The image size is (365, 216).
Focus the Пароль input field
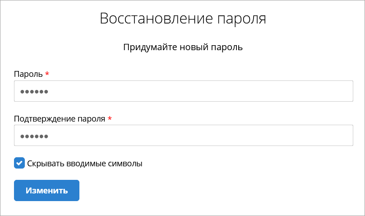tap(183, 91)
